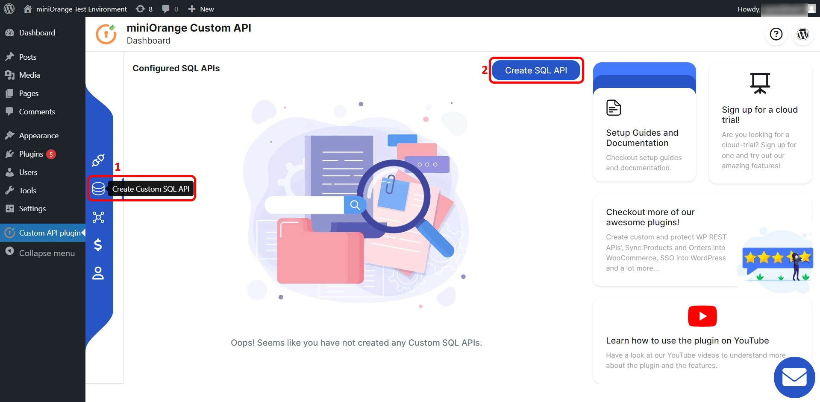Select the Custom API plugin menu
The image size is (820, 402).
click(x=43, y=233)
